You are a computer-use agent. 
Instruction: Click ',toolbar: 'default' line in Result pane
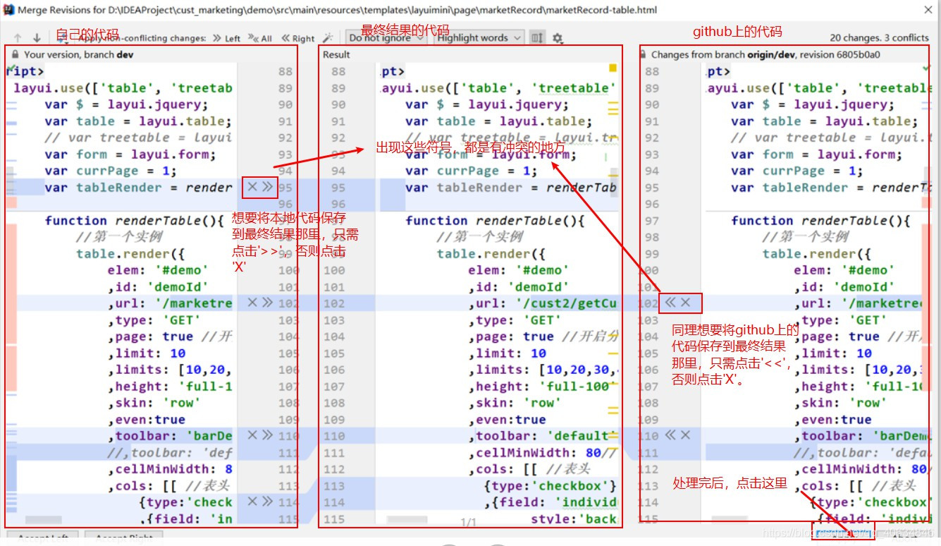[543, 436]
